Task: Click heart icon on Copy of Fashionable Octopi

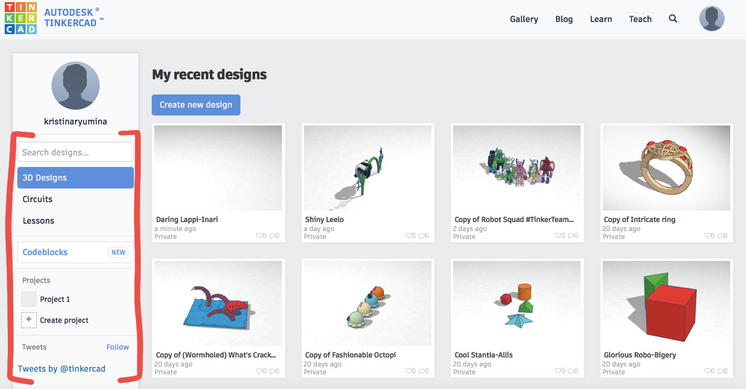Action: pyautogui.click(x=409, y=371)
